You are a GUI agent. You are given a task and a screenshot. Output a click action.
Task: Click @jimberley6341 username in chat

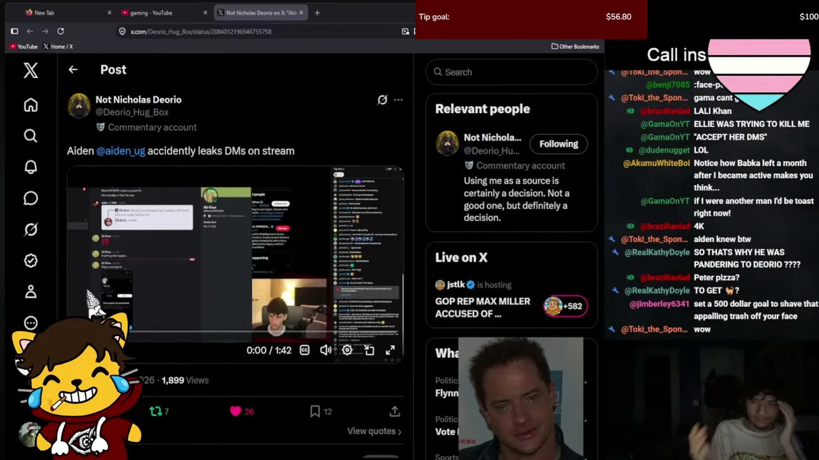tap(660, 304)
